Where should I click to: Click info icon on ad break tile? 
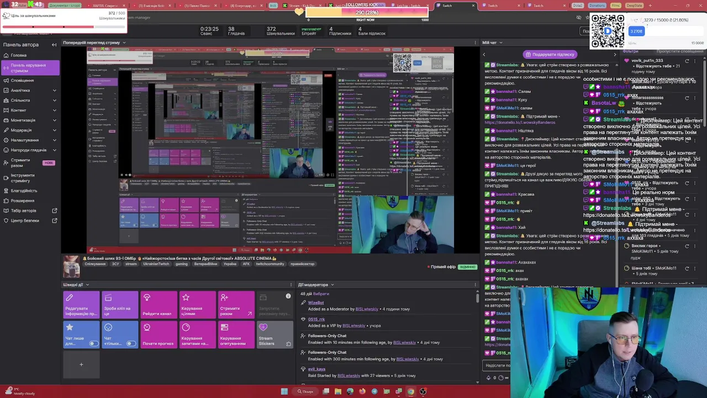pyautogui.click(x=288, y=296)
